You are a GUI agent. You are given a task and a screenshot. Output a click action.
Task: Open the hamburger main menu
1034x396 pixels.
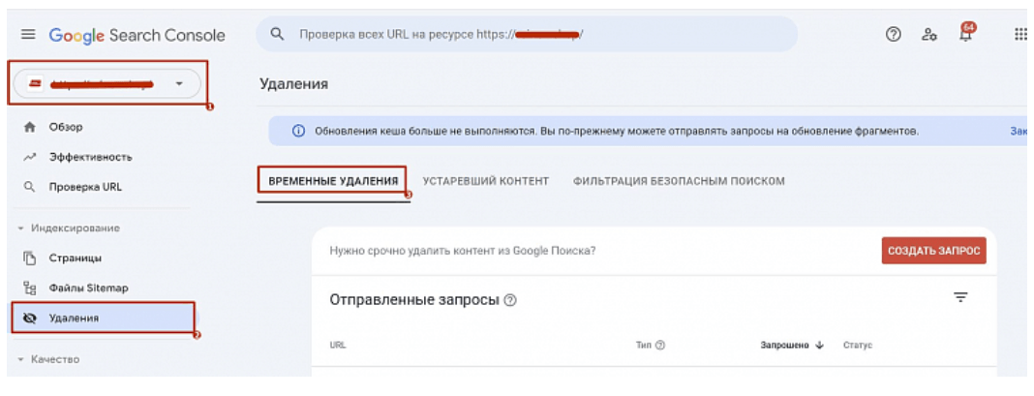(27, 35)
